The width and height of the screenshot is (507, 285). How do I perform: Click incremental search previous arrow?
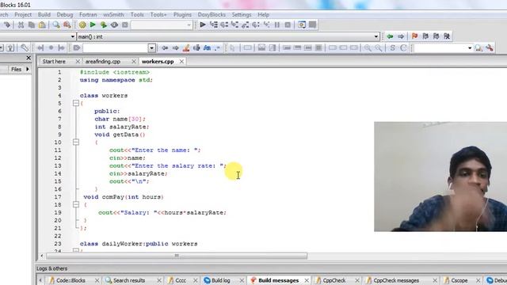coord(165,48)
